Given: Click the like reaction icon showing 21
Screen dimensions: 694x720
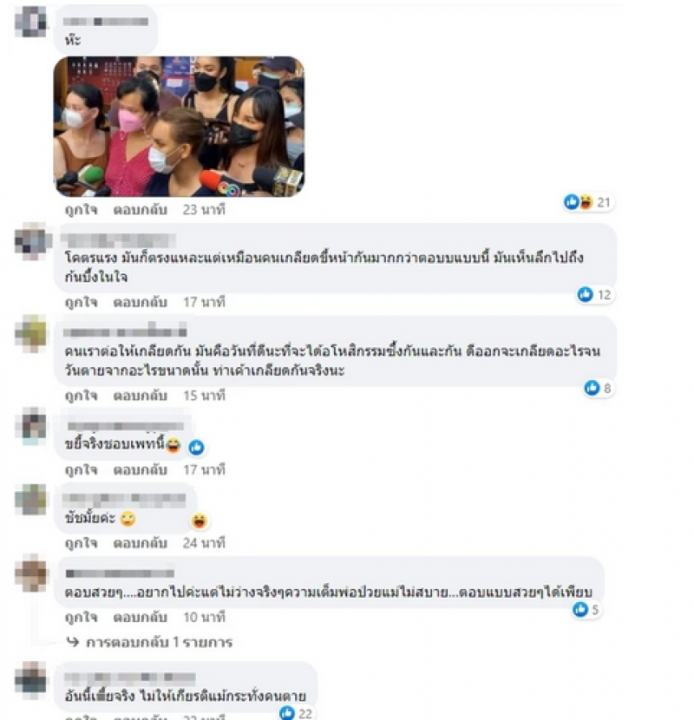Looking at the screenshot, I should 572,202.
